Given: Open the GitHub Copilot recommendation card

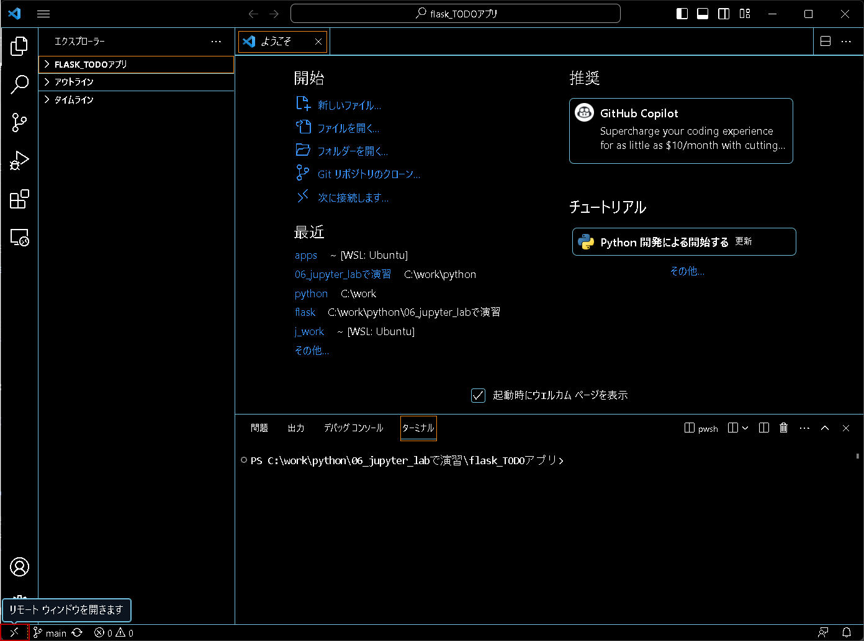Looking at the screenshot, I should (x=681, y=131).
